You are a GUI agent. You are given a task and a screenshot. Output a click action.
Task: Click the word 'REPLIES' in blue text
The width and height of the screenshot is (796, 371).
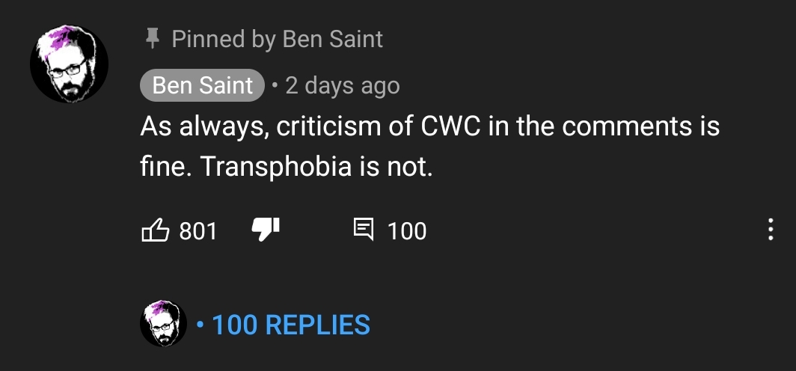[318, 325]
